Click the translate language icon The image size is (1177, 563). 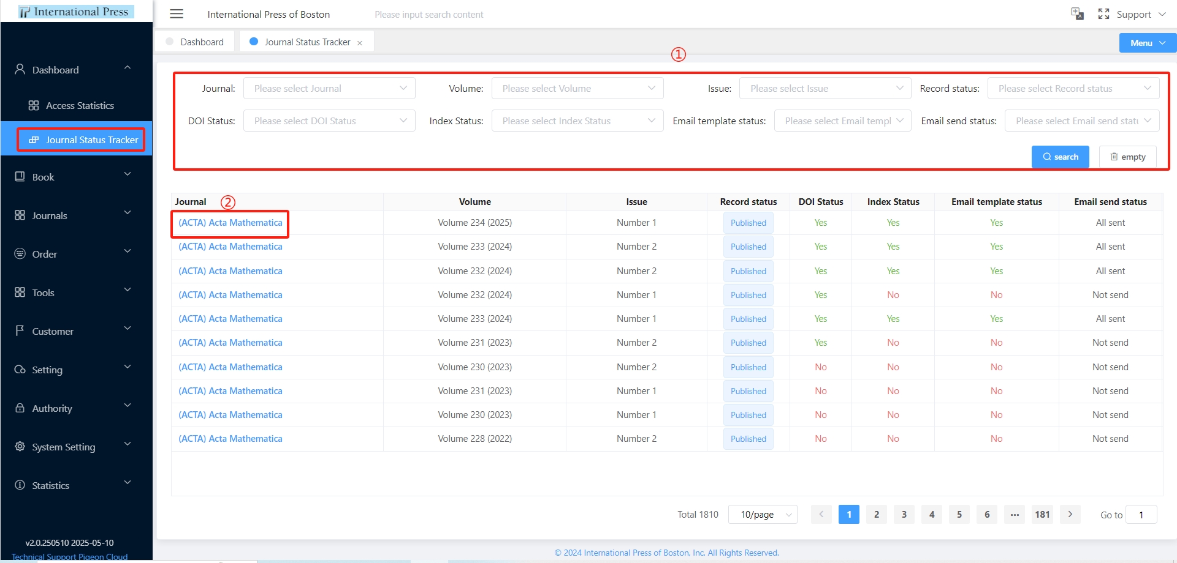pyautogui.click(x=1077, y=14)
